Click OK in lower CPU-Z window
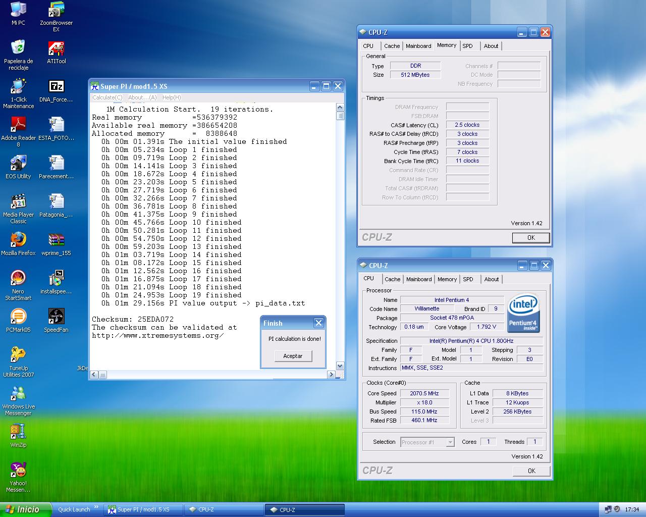This screenshot has width=646, height=517. [x=531, y=471]
